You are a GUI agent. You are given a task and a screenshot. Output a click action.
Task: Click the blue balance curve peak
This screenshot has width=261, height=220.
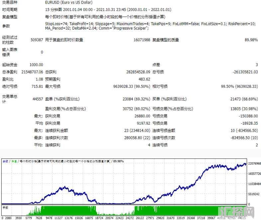(245, 164)
